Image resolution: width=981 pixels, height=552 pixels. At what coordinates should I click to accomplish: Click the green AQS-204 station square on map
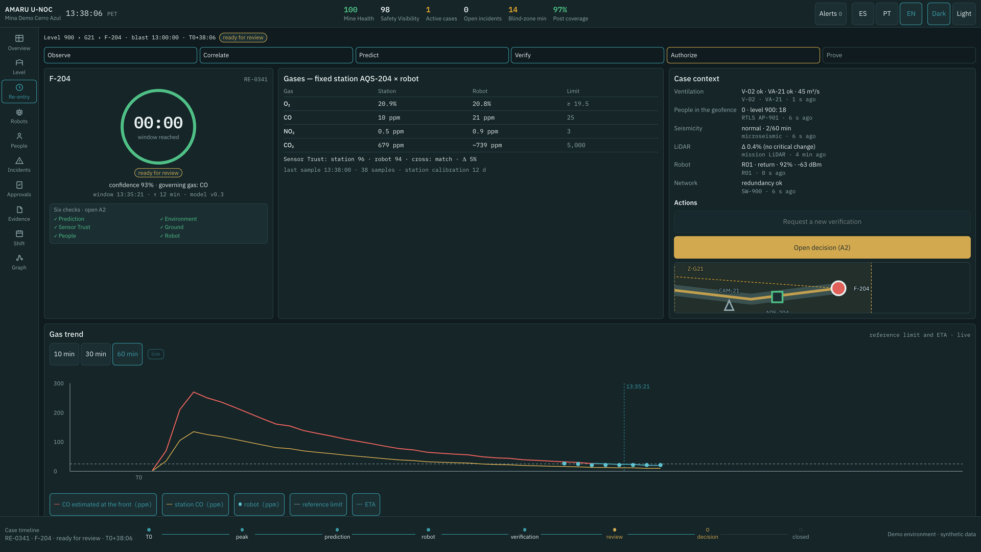777,297
